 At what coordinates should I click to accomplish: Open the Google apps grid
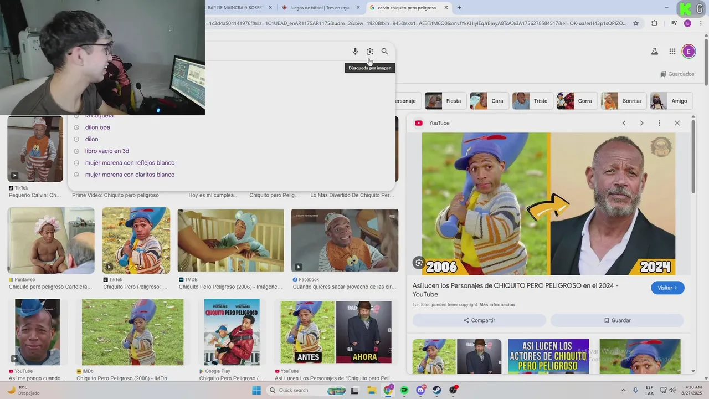tap(672, 52)
